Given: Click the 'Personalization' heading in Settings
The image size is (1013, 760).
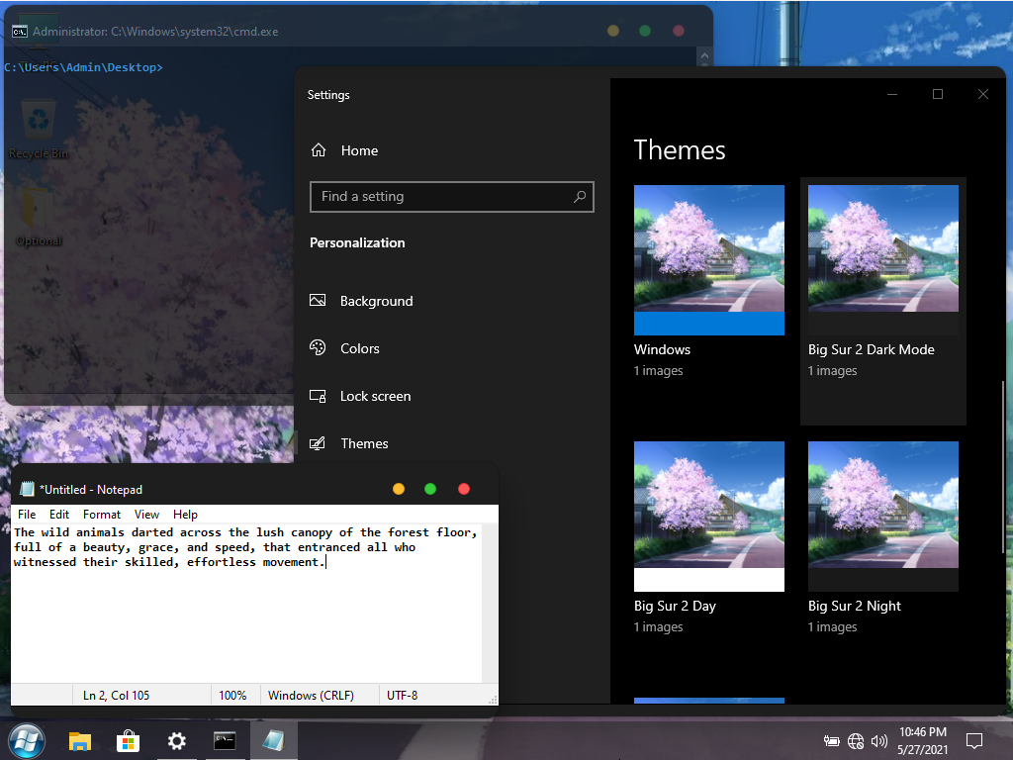Looking at the screenshot, I should (x=357, y=243).
